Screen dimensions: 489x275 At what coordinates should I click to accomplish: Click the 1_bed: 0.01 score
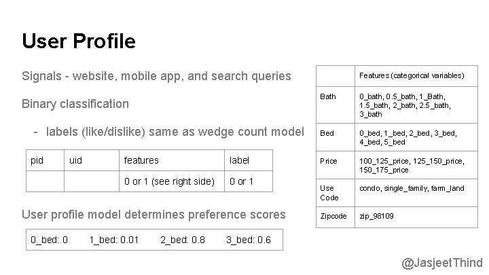(x=114, y=240)
